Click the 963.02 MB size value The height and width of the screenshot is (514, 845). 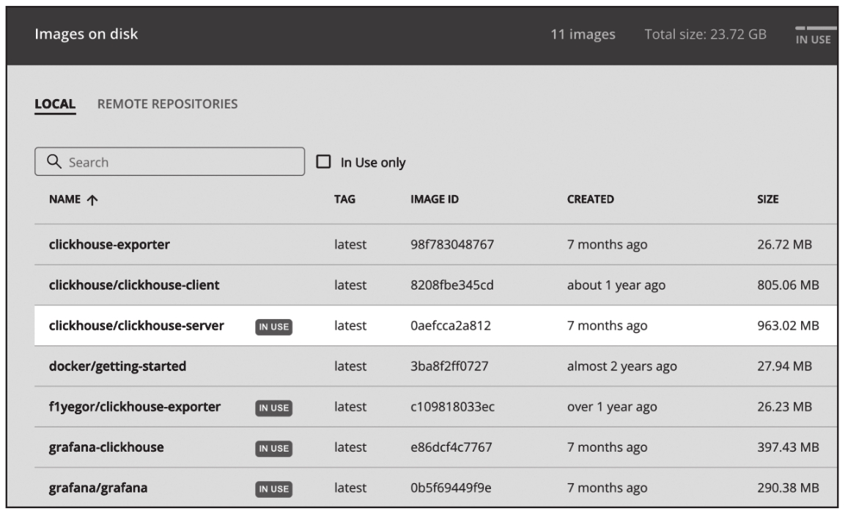pos(788,326)
